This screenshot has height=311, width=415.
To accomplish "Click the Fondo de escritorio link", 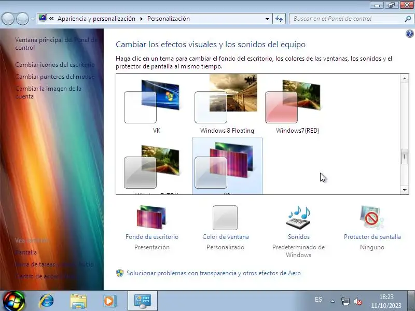I will tap(152, 237).
